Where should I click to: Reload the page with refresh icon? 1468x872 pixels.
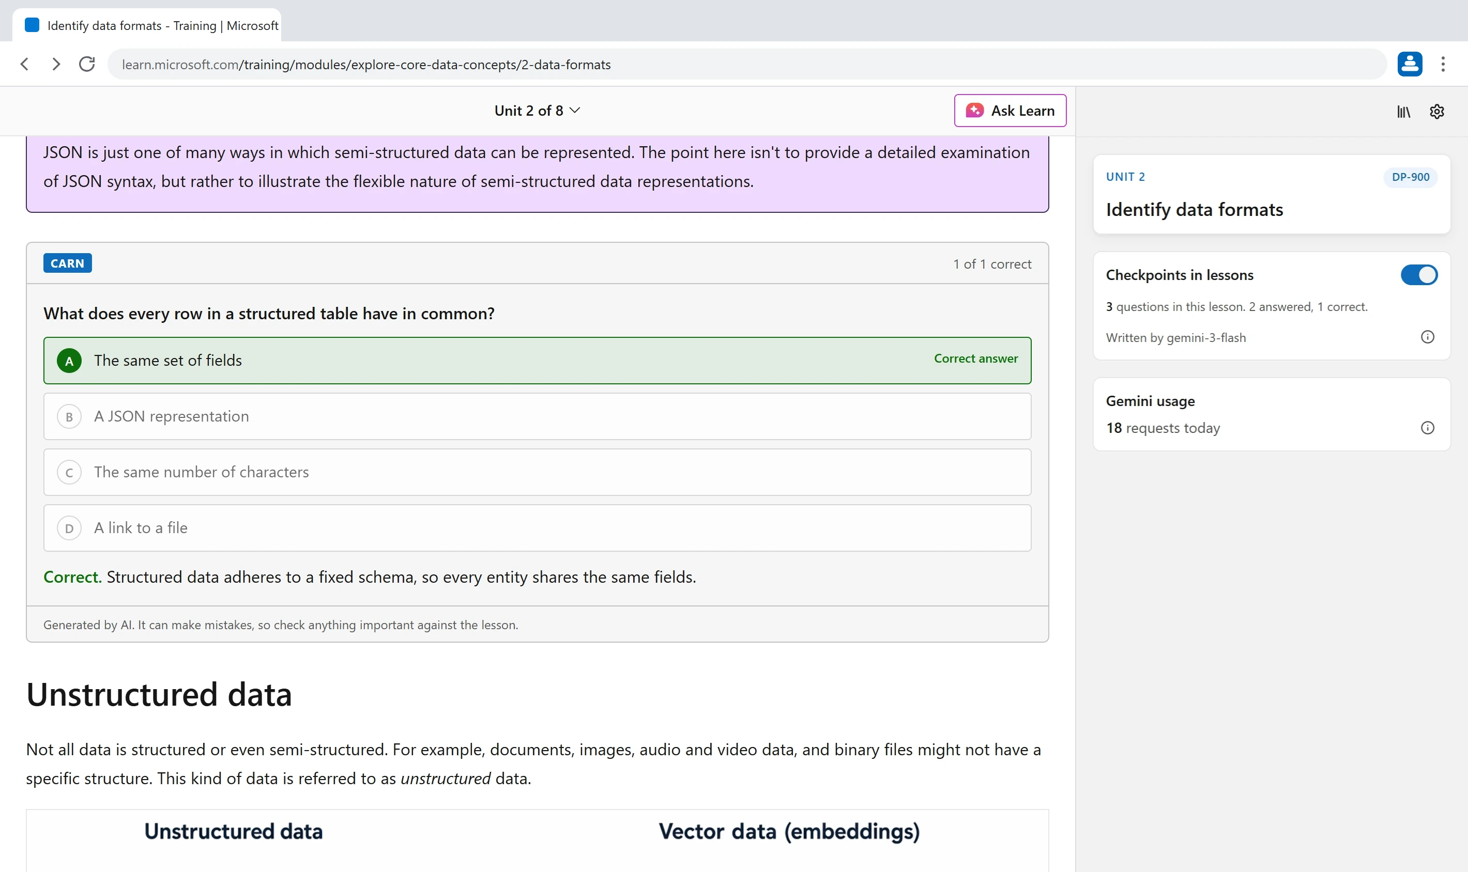(87, 64)
